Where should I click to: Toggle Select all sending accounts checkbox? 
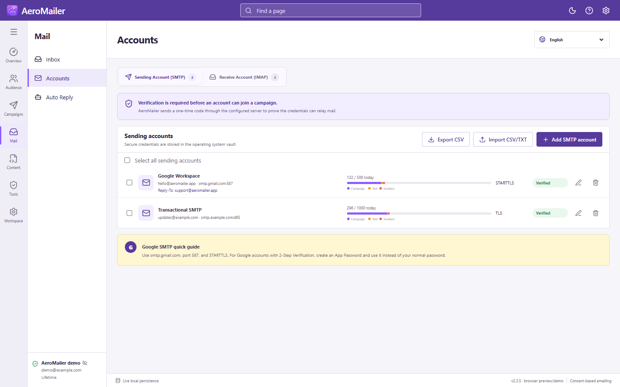point(127,160)
